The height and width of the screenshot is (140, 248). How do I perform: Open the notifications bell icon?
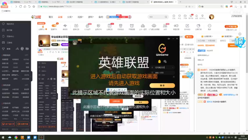tap(197, 16)
